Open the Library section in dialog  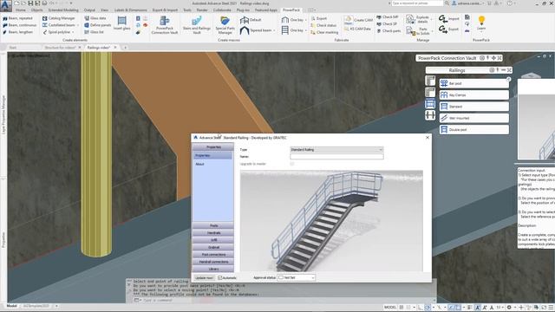(x=213, y=270)
